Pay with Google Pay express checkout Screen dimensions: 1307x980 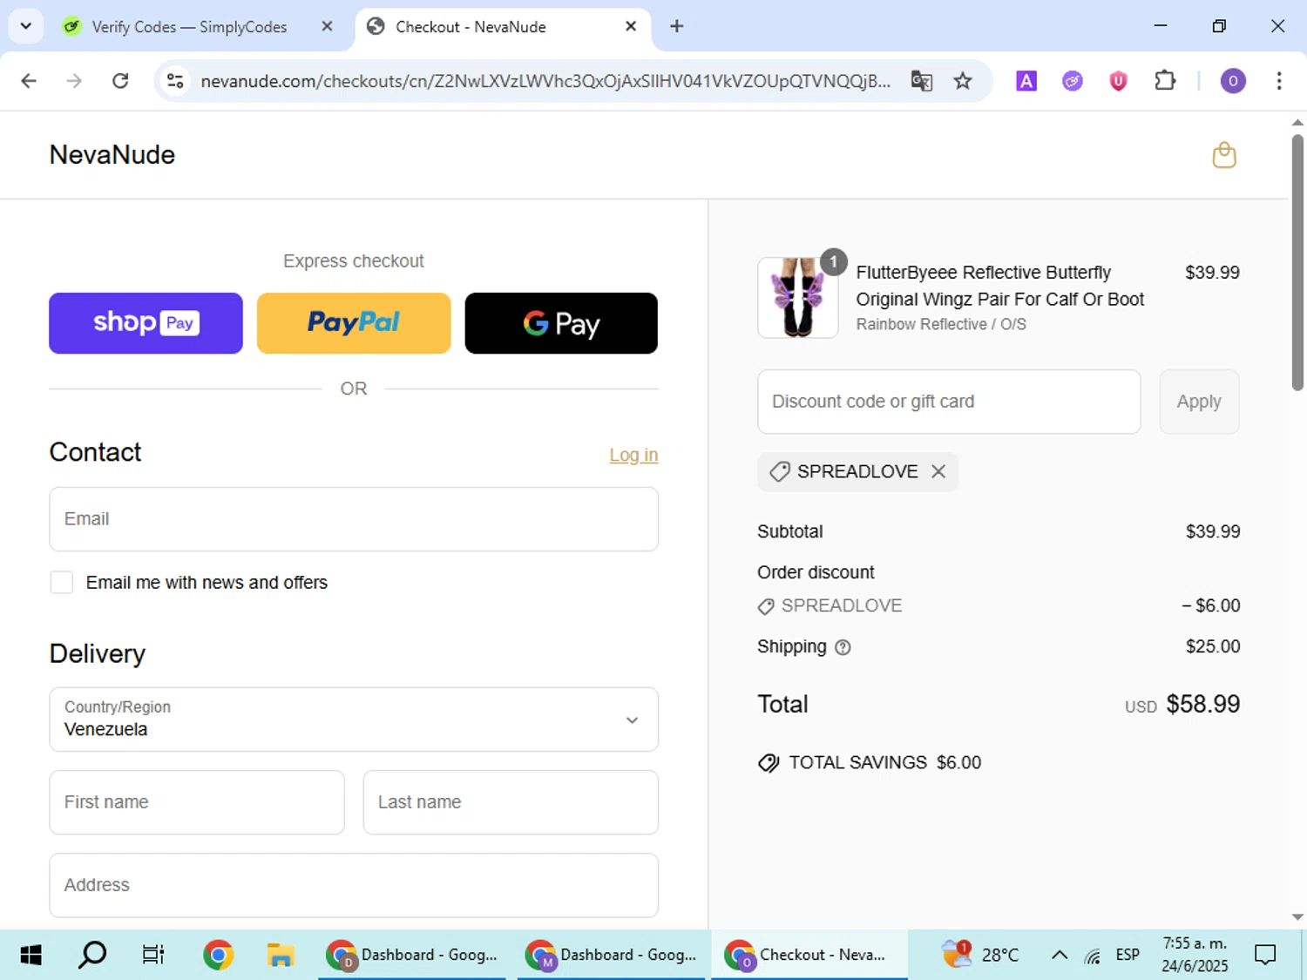(x=561, y=323)
